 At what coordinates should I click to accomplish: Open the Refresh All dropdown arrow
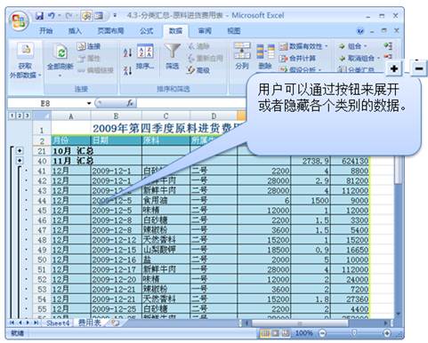(61, 76)
